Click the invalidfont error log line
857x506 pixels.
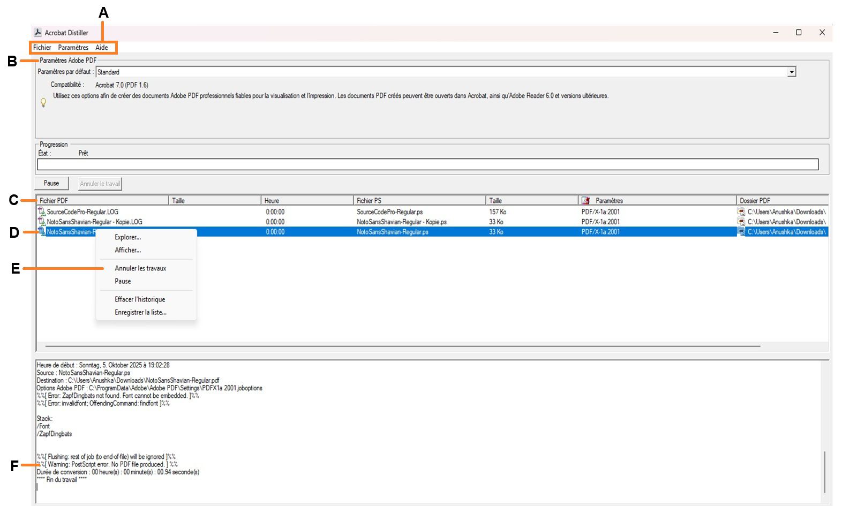coord(103,403)
